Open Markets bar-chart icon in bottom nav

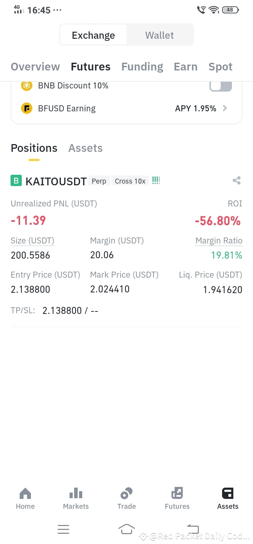pyautogui.click(x=76, y=493)
